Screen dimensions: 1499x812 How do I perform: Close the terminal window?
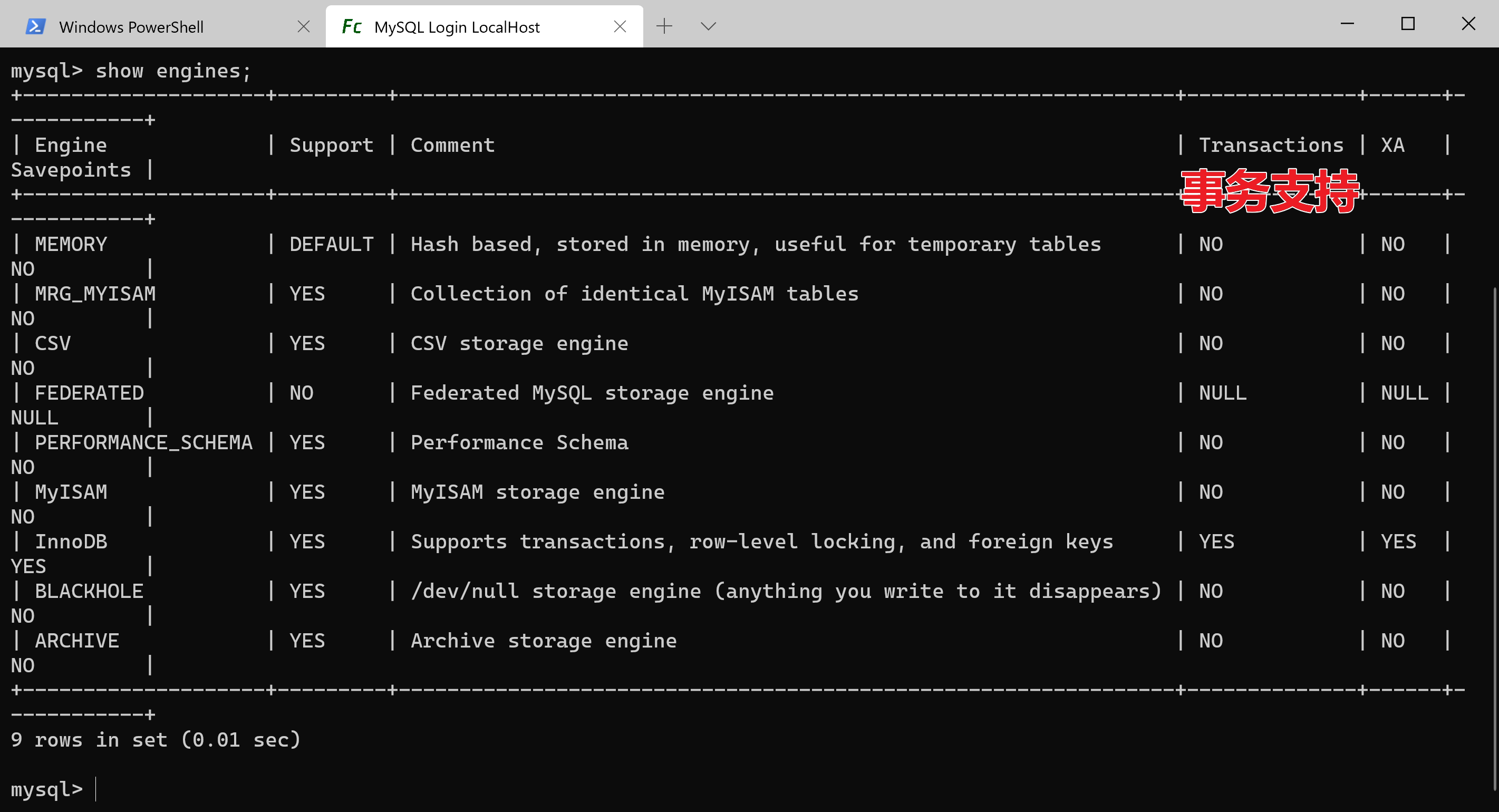click(1468, 24)
